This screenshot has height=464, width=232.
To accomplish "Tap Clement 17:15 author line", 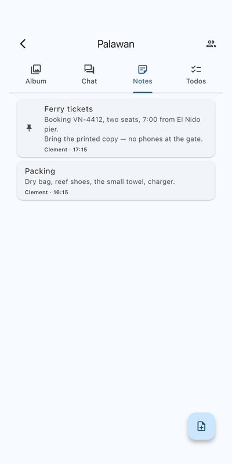I will click(x=66, y=150).
